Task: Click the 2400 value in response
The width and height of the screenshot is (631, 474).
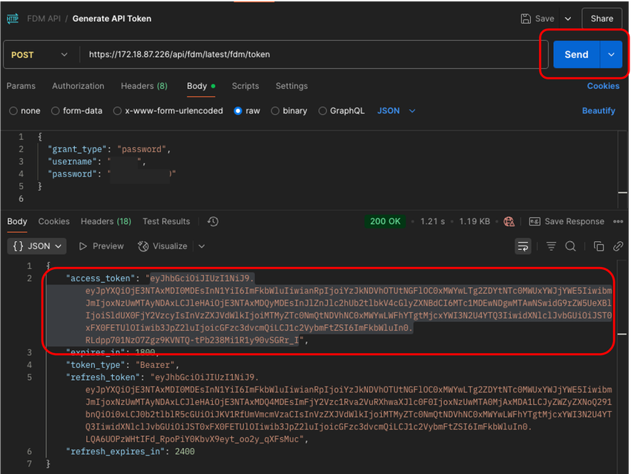Action: pyautogui.click(x=185, y=452)
